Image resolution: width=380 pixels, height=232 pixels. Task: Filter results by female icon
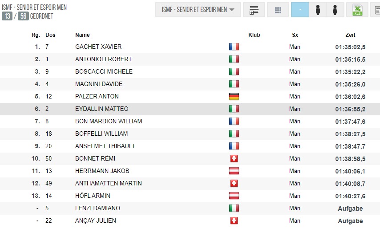[335, 10]
